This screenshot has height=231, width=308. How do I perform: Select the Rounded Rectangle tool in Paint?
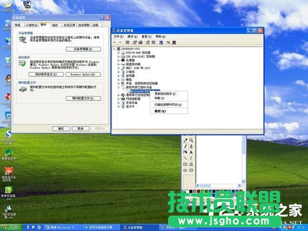pos(191,170)
